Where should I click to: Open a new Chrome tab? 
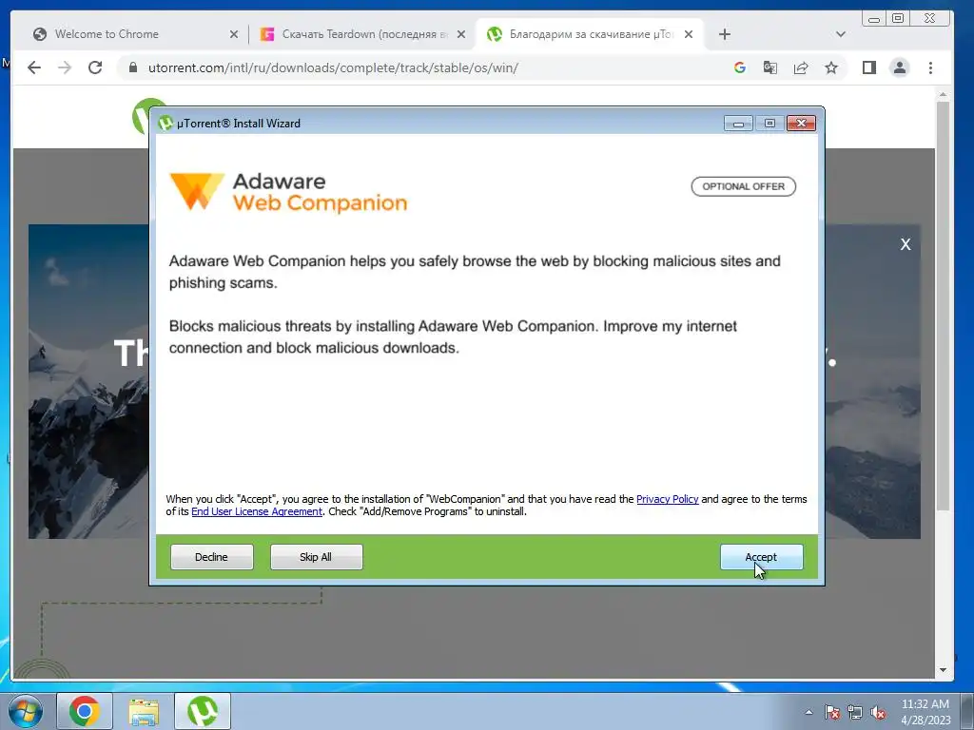(x=724, y=34)
